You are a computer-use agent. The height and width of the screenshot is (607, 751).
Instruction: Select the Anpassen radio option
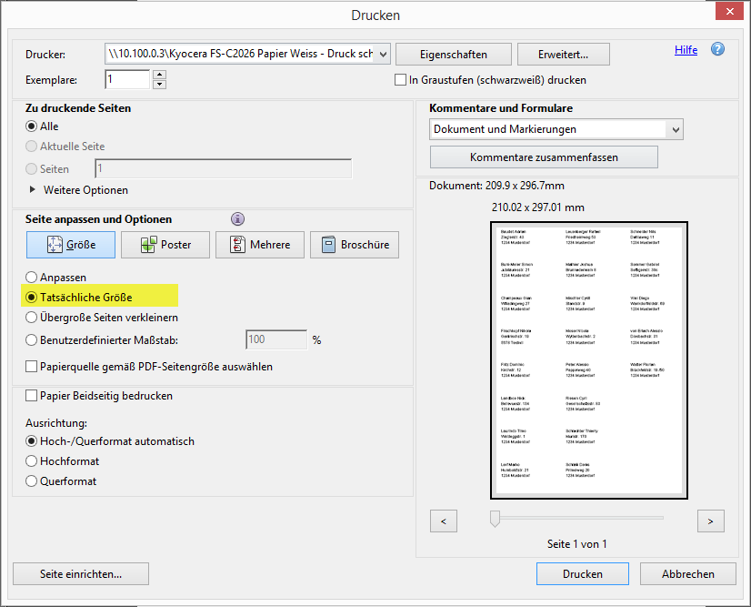tap(33, 277)
